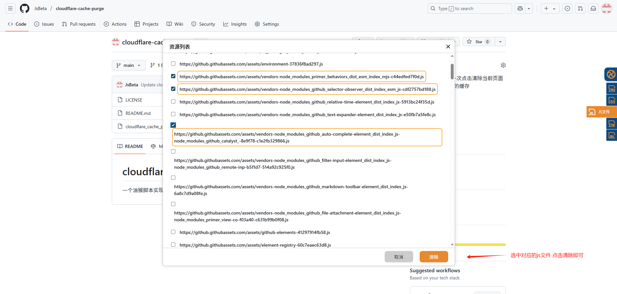Open the Actions tab
Viewport: 617px width, 294px height.
[115, 24]
